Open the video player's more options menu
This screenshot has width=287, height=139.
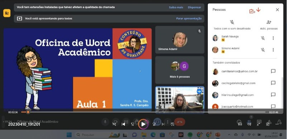277,124
